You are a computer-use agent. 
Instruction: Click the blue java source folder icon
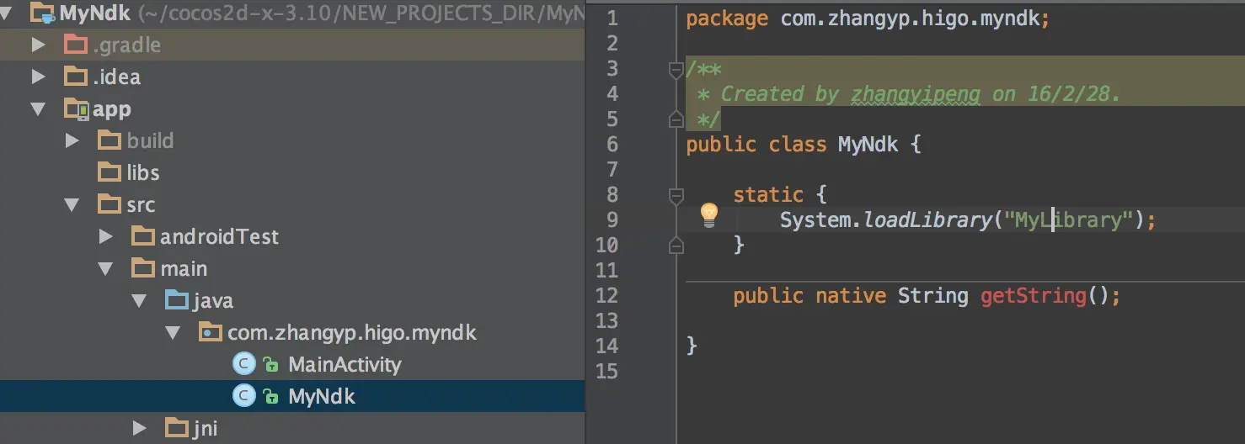[178, 300]
